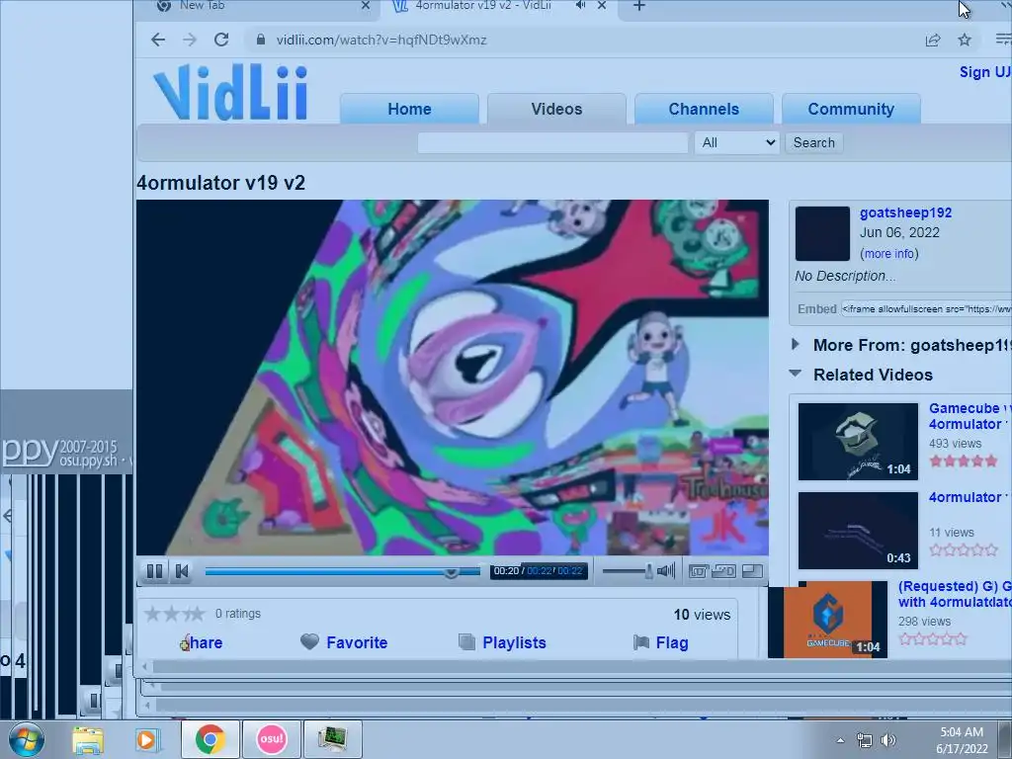This screenshot has width=1012, height=759.
Task: Switch to osu! in the taskbar
Action: coord(271,739)
